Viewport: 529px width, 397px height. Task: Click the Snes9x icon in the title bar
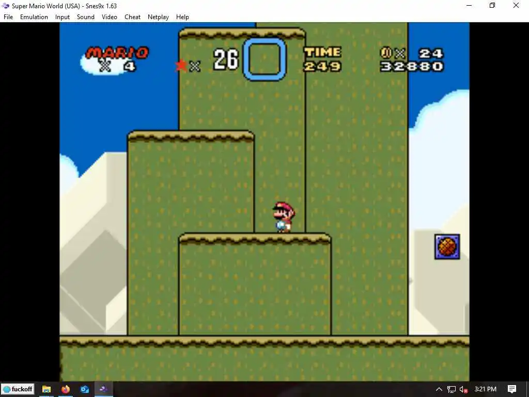pos(5,6)
